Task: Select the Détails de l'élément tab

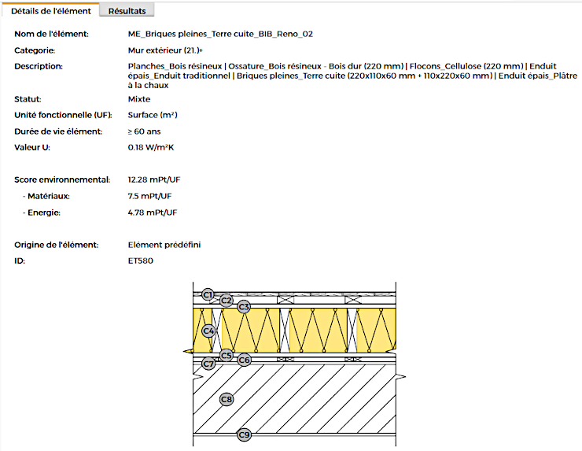Action: coord(50,11)
